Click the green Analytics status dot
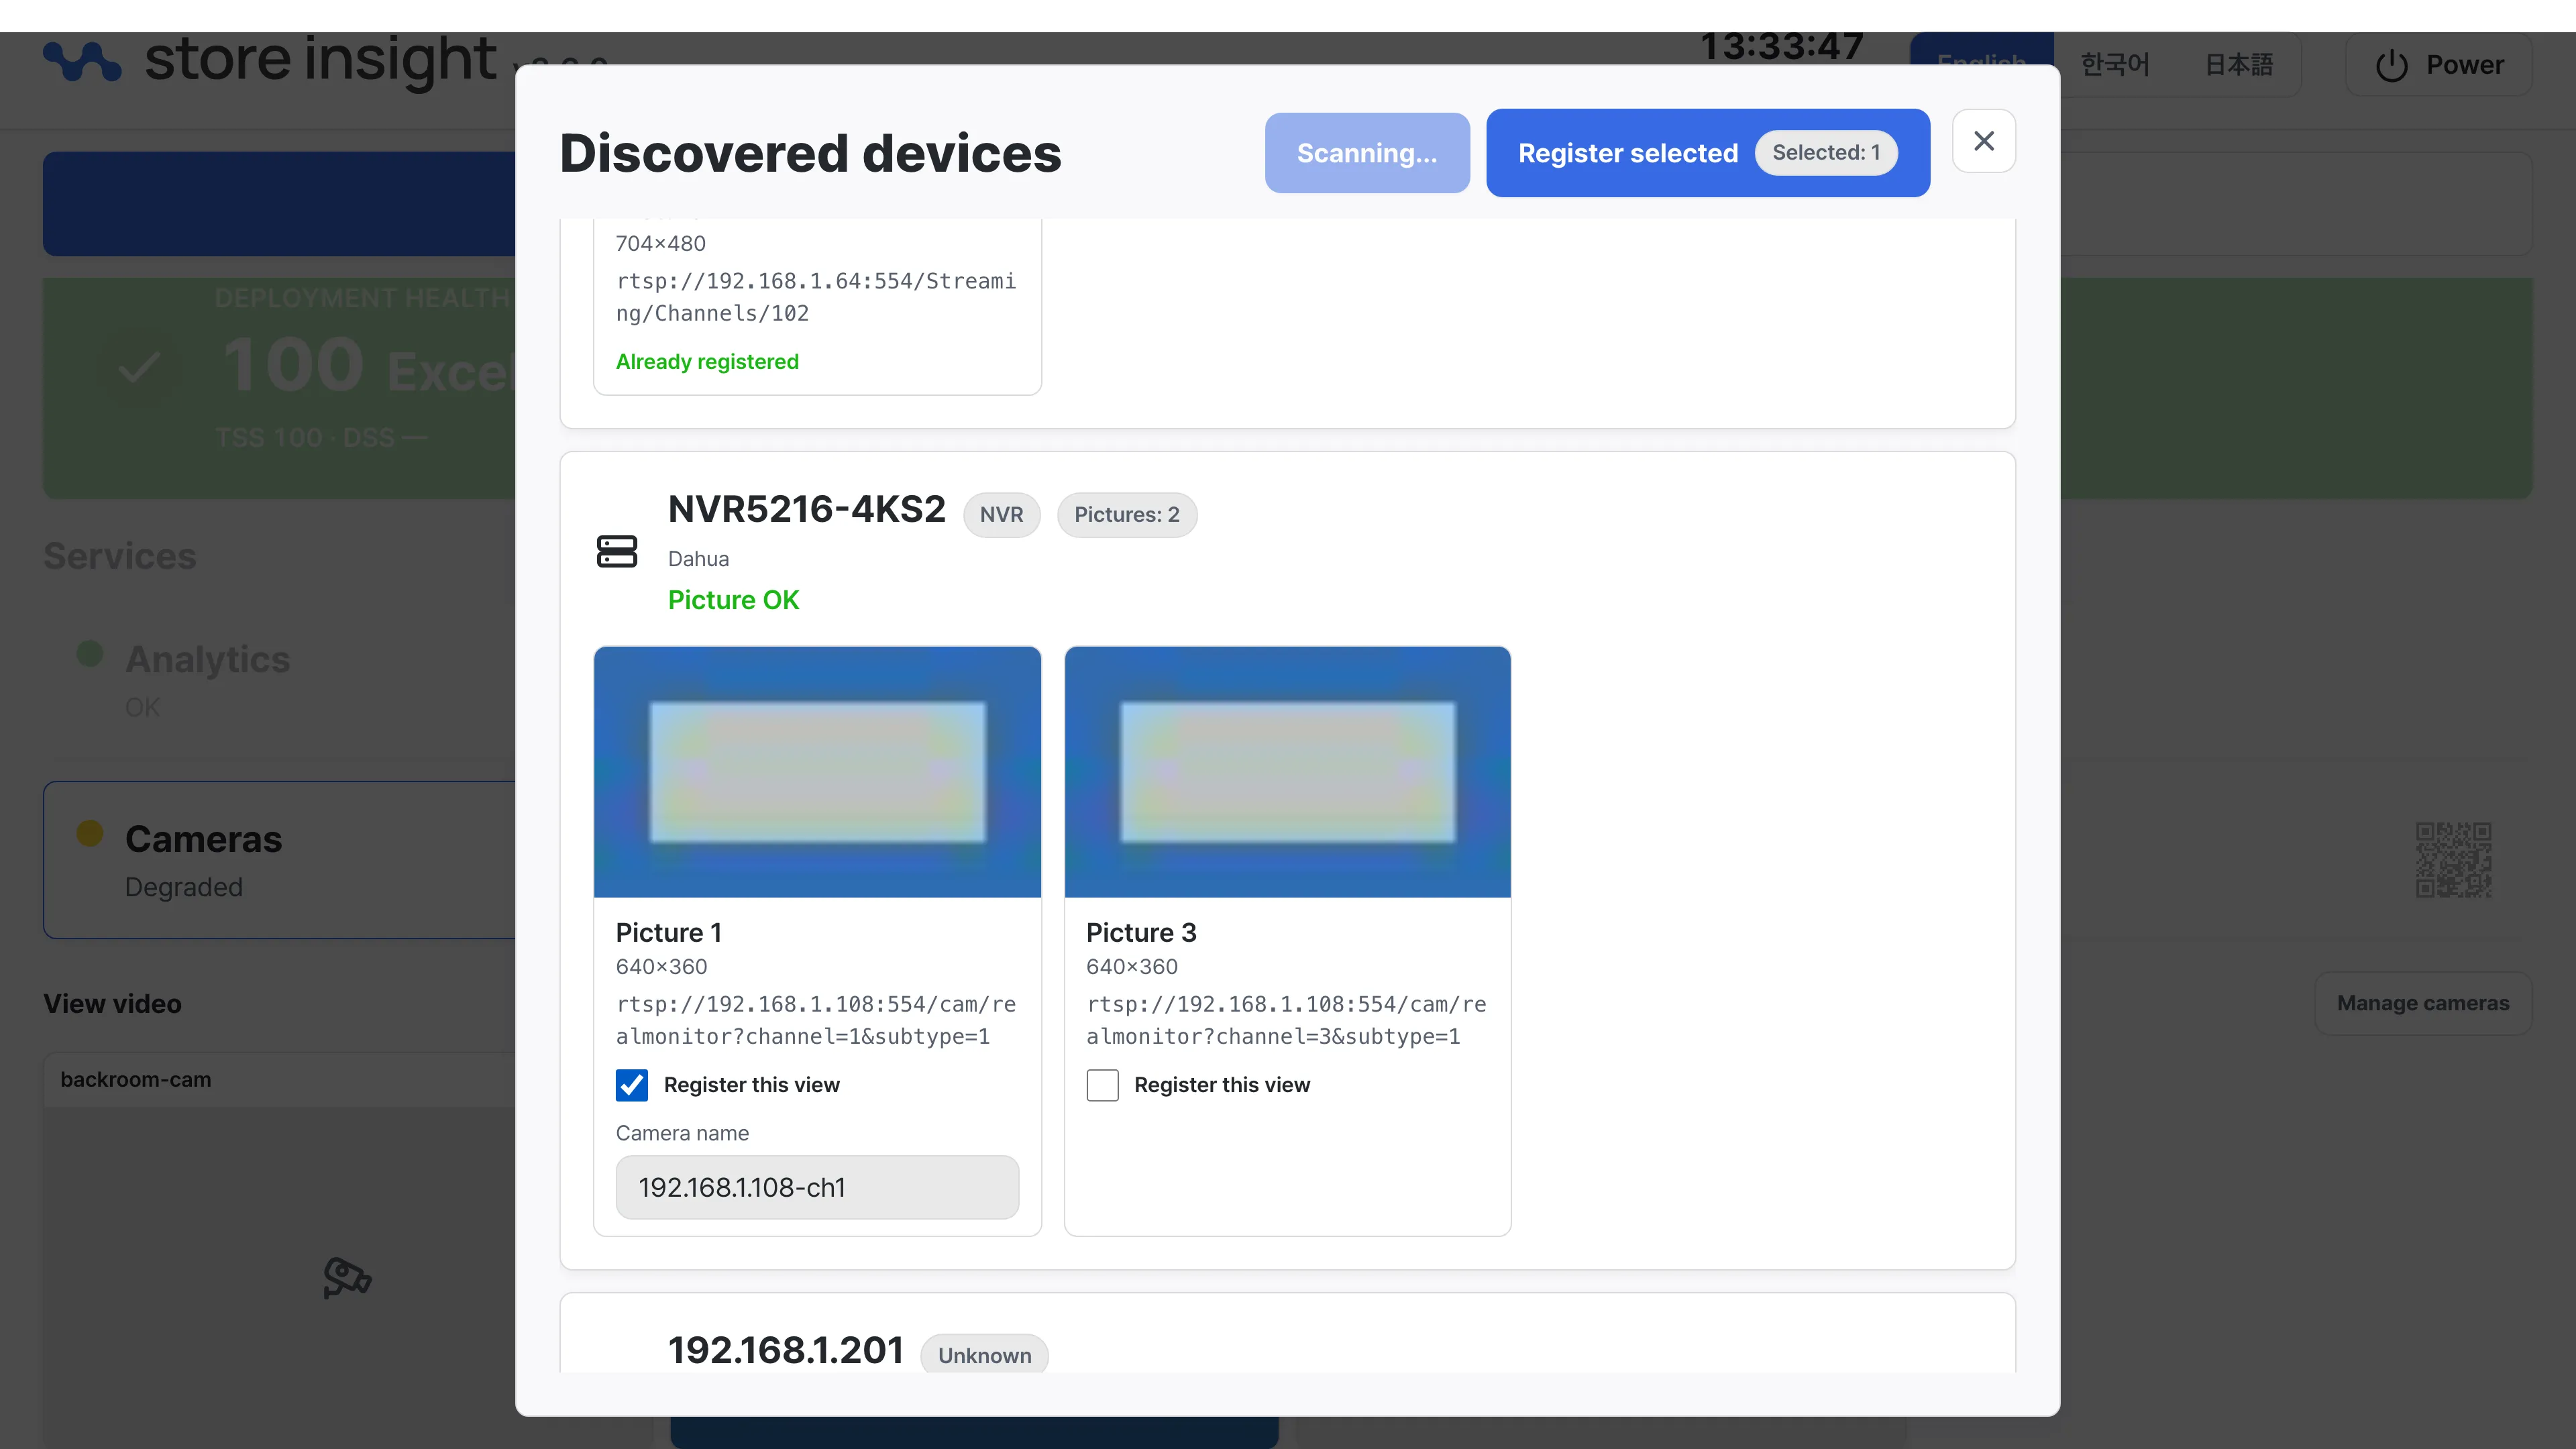Screen dimensions: 2576x1449 click(x=90, y=654)
